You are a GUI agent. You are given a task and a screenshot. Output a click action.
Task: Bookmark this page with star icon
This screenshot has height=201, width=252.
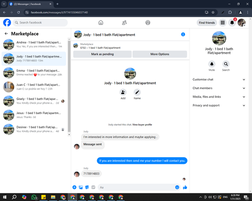click(x=213, y=13)
